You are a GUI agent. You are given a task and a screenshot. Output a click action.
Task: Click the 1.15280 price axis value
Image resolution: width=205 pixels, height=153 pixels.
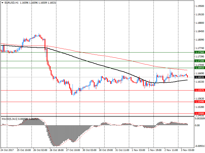tap(200, 107)
